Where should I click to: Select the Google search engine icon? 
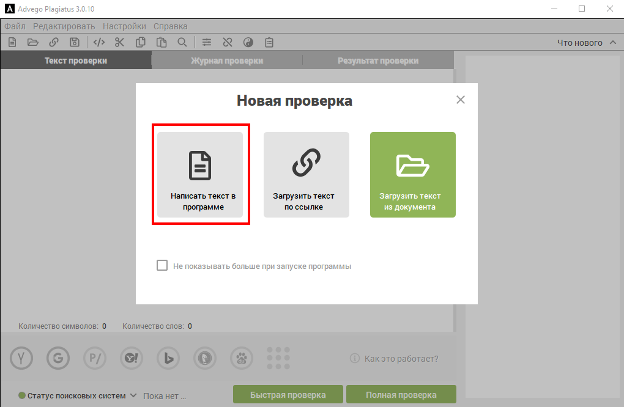point(58,358)
